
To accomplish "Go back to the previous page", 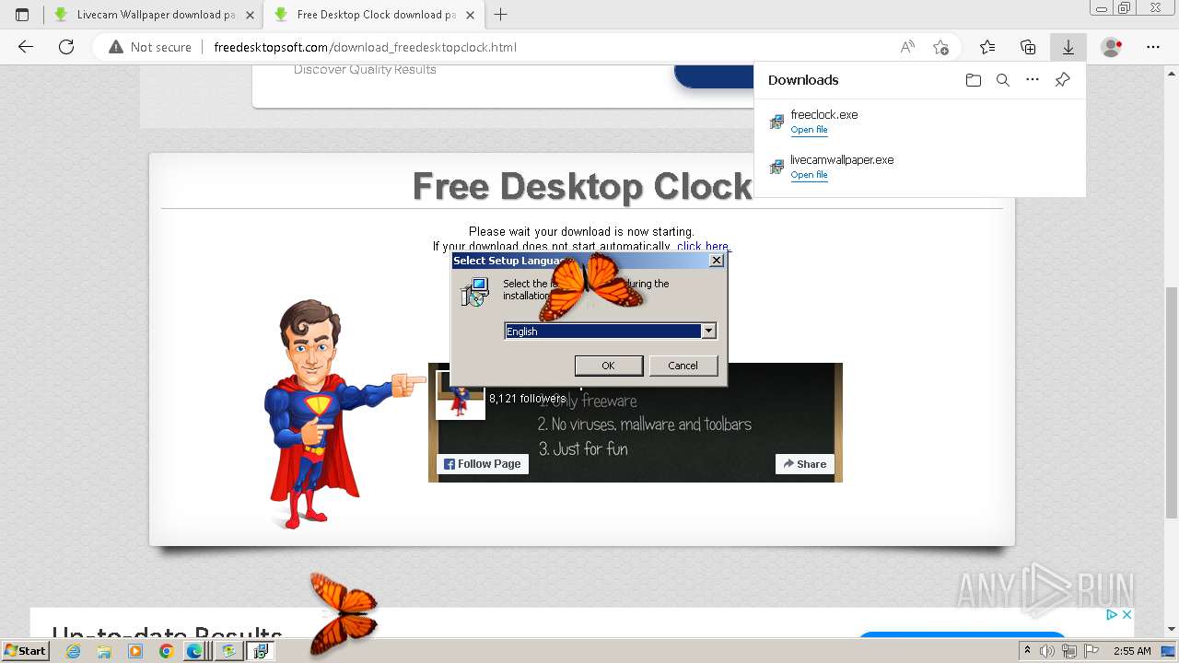I will coord(26,47).
